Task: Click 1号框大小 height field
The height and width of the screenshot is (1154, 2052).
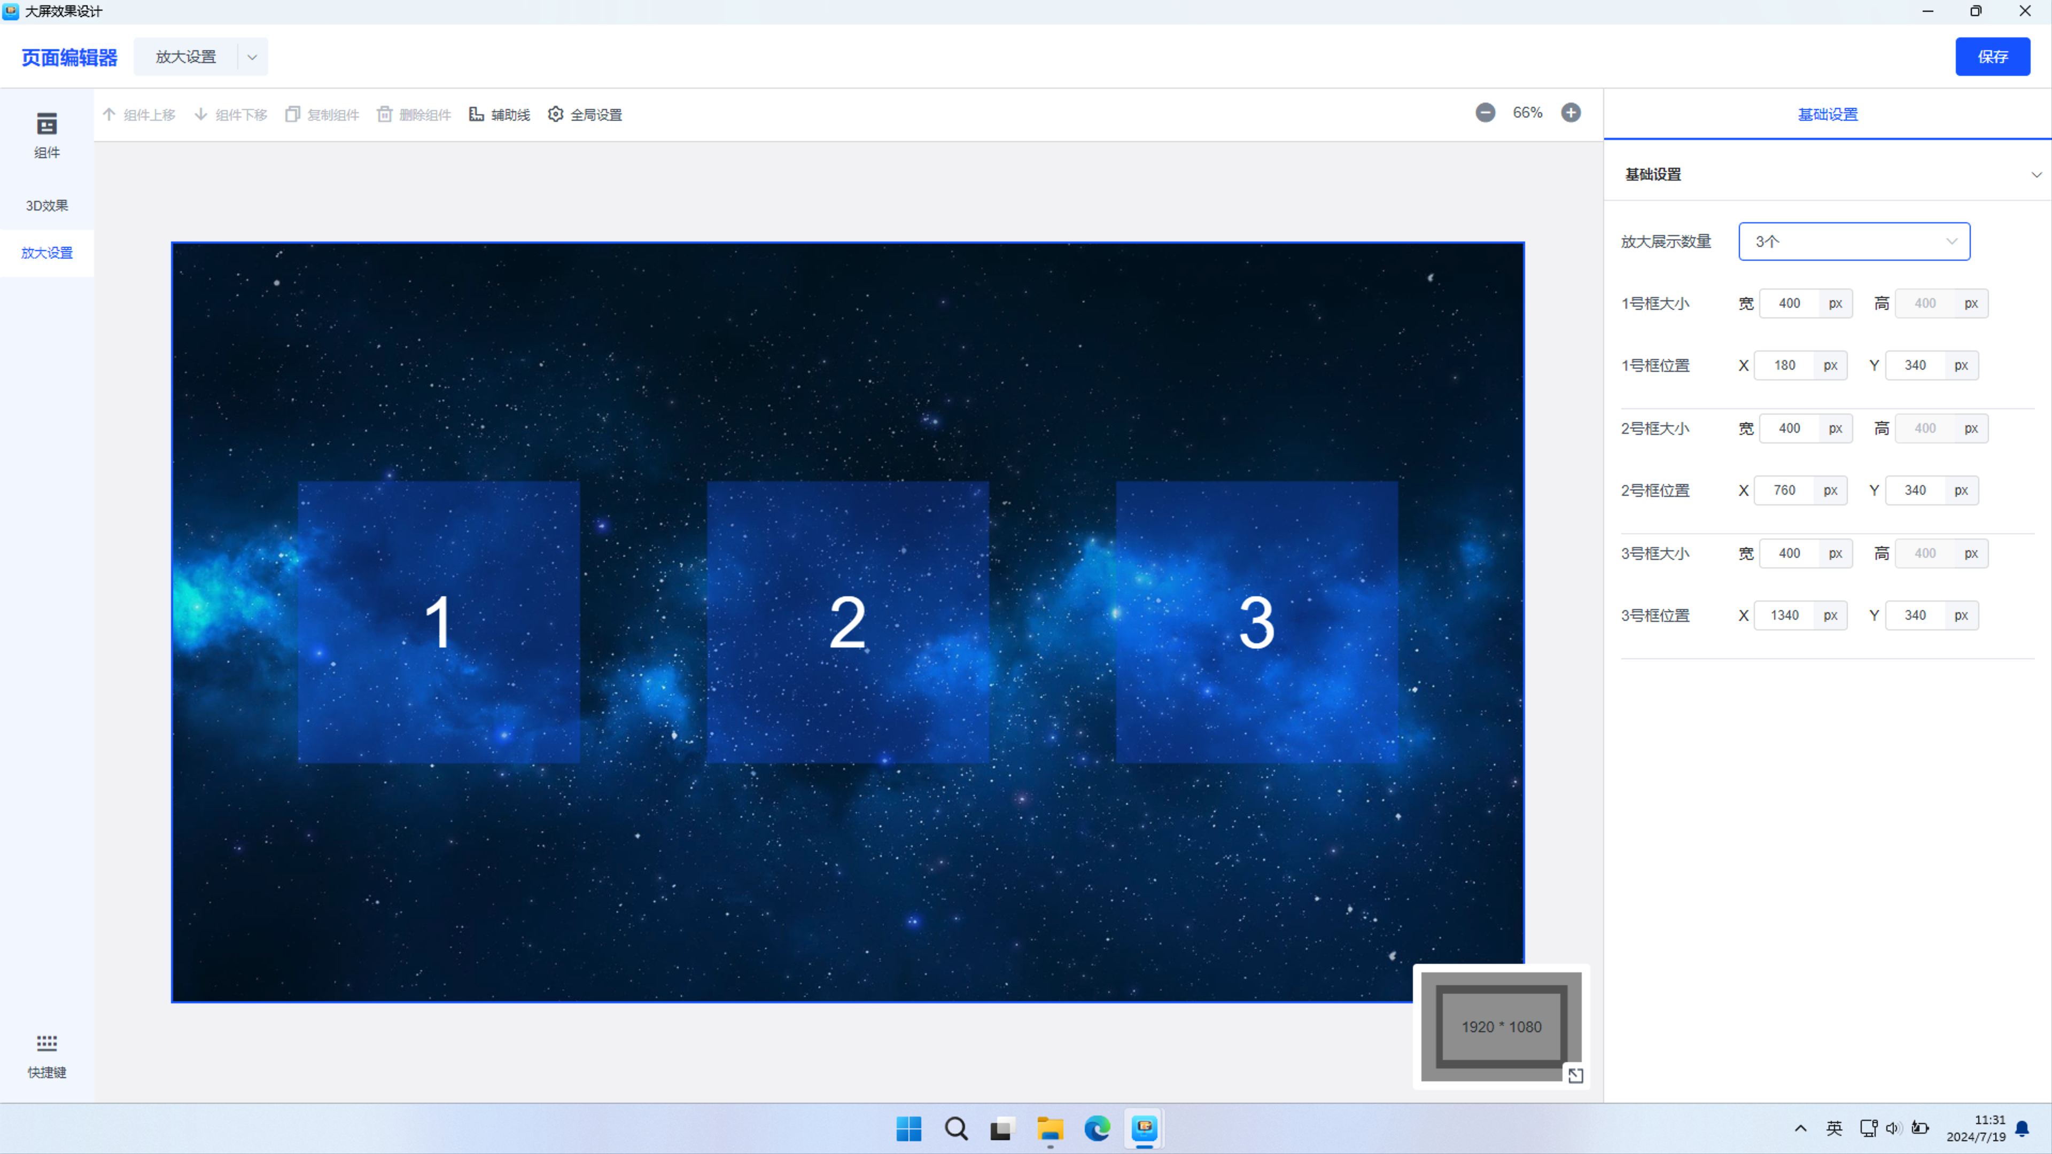Action: tap(1924, 303)
